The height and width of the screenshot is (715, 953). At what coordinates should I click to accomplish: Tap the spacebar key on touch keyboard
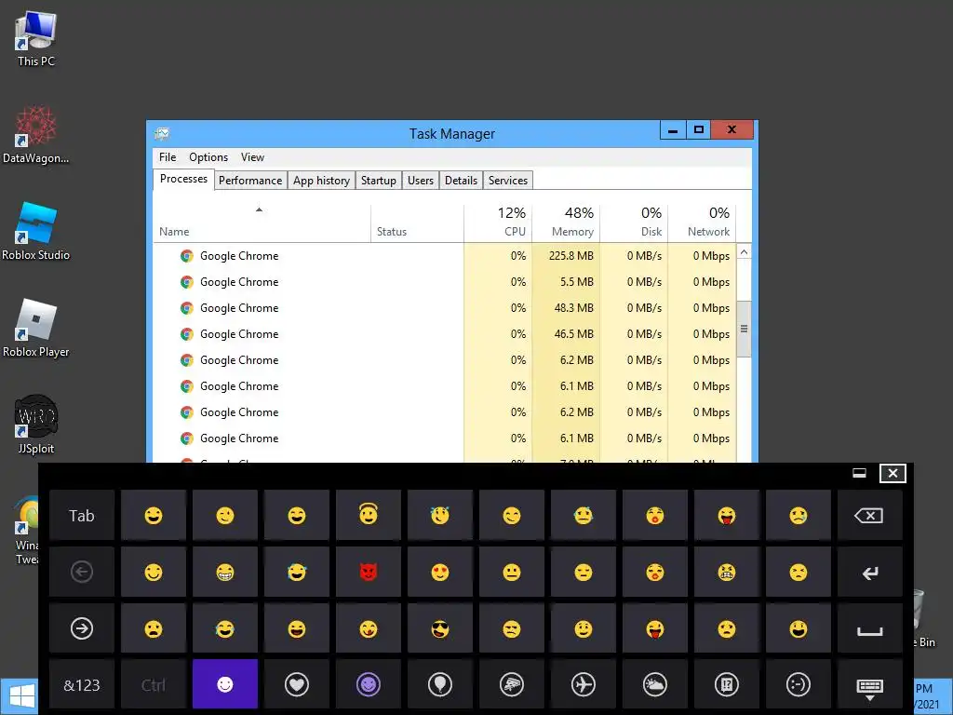point(870,628)
